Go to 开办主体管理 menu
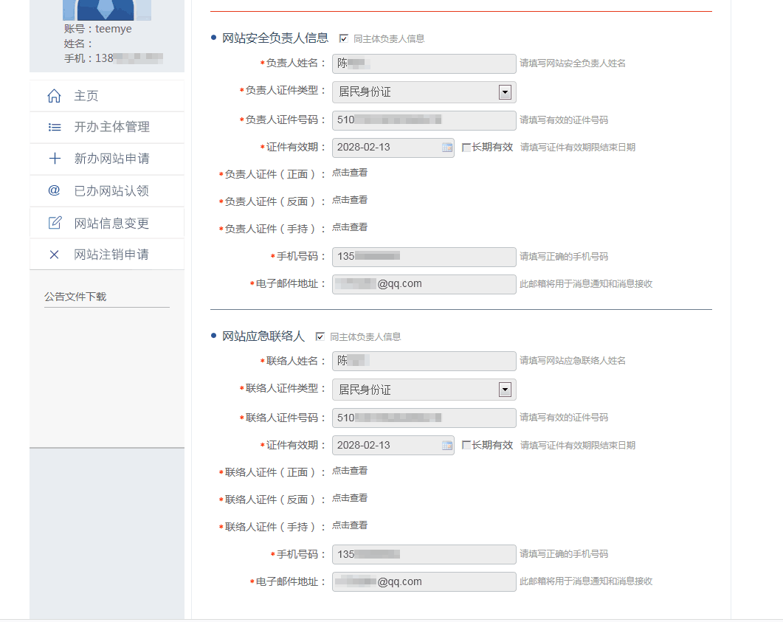The width and height of the screenshot is (783, 622). 107,128
